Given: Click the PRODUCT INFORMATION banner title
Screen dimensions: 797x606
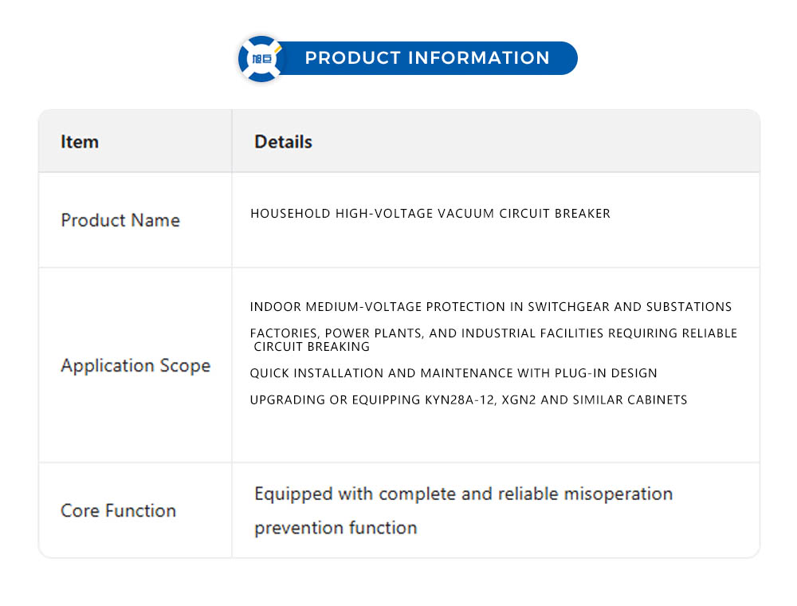Looking at the screenshot, I should [427, 58].
